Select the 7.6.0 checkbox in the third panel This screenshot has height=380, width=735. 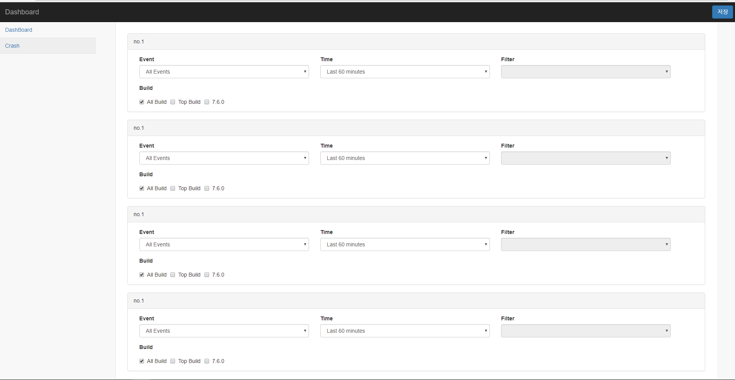(207, 275)
